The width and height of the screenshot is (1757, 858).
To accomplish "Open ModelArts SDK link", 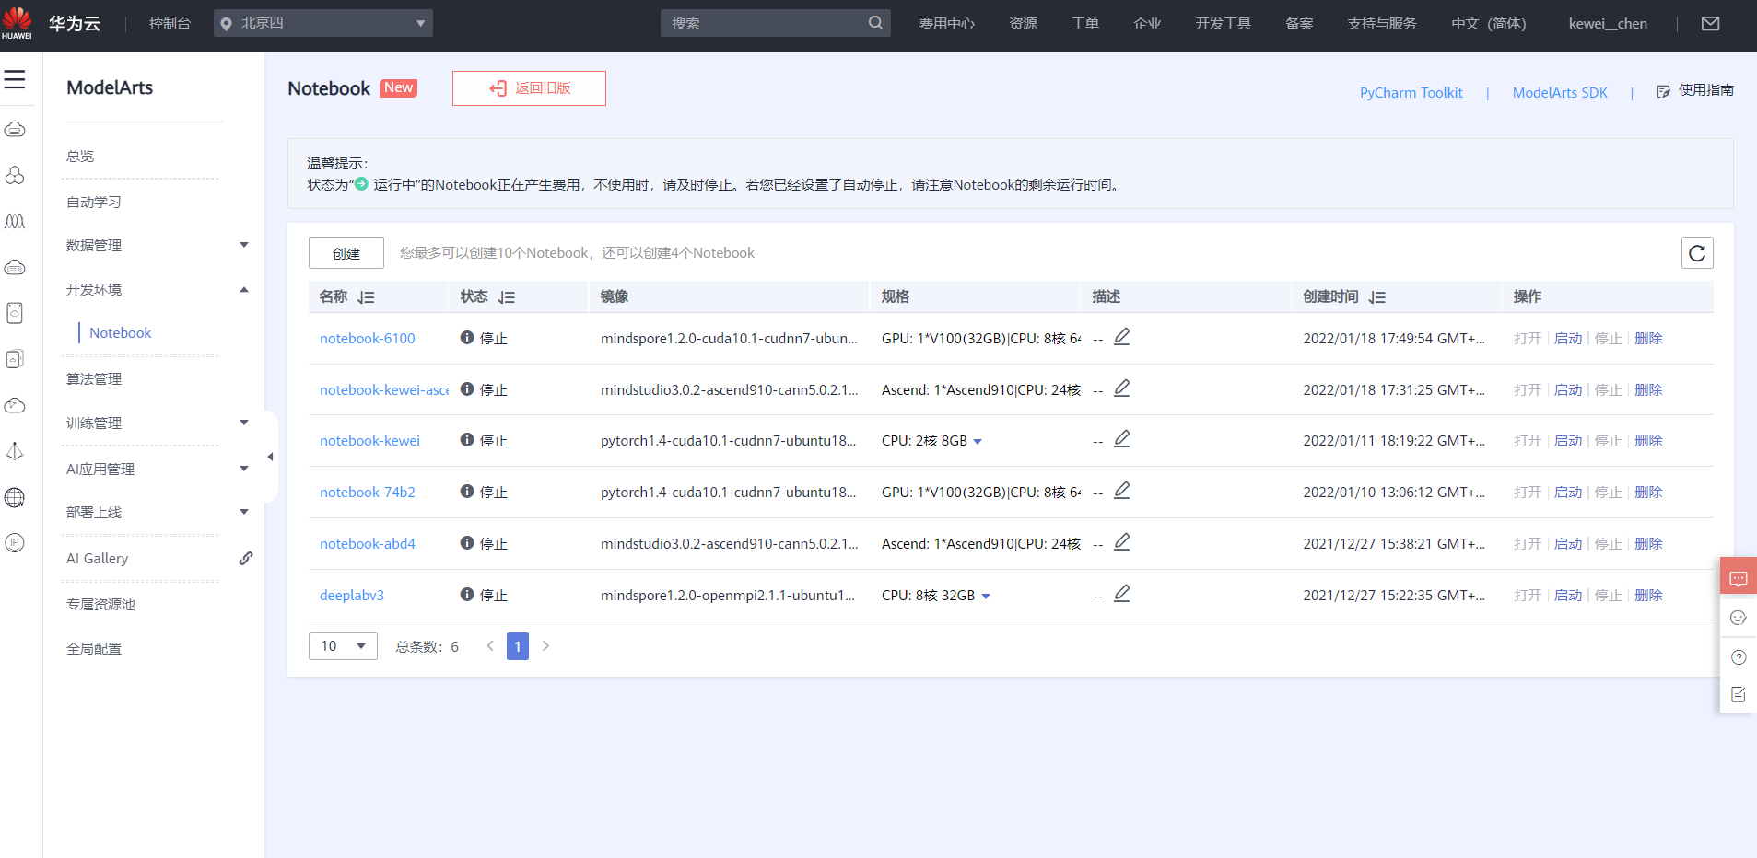I will tap(1560, 92).
